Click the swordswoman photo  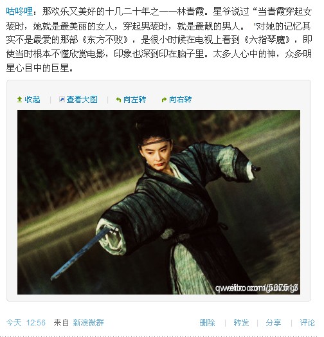point(159,202)
